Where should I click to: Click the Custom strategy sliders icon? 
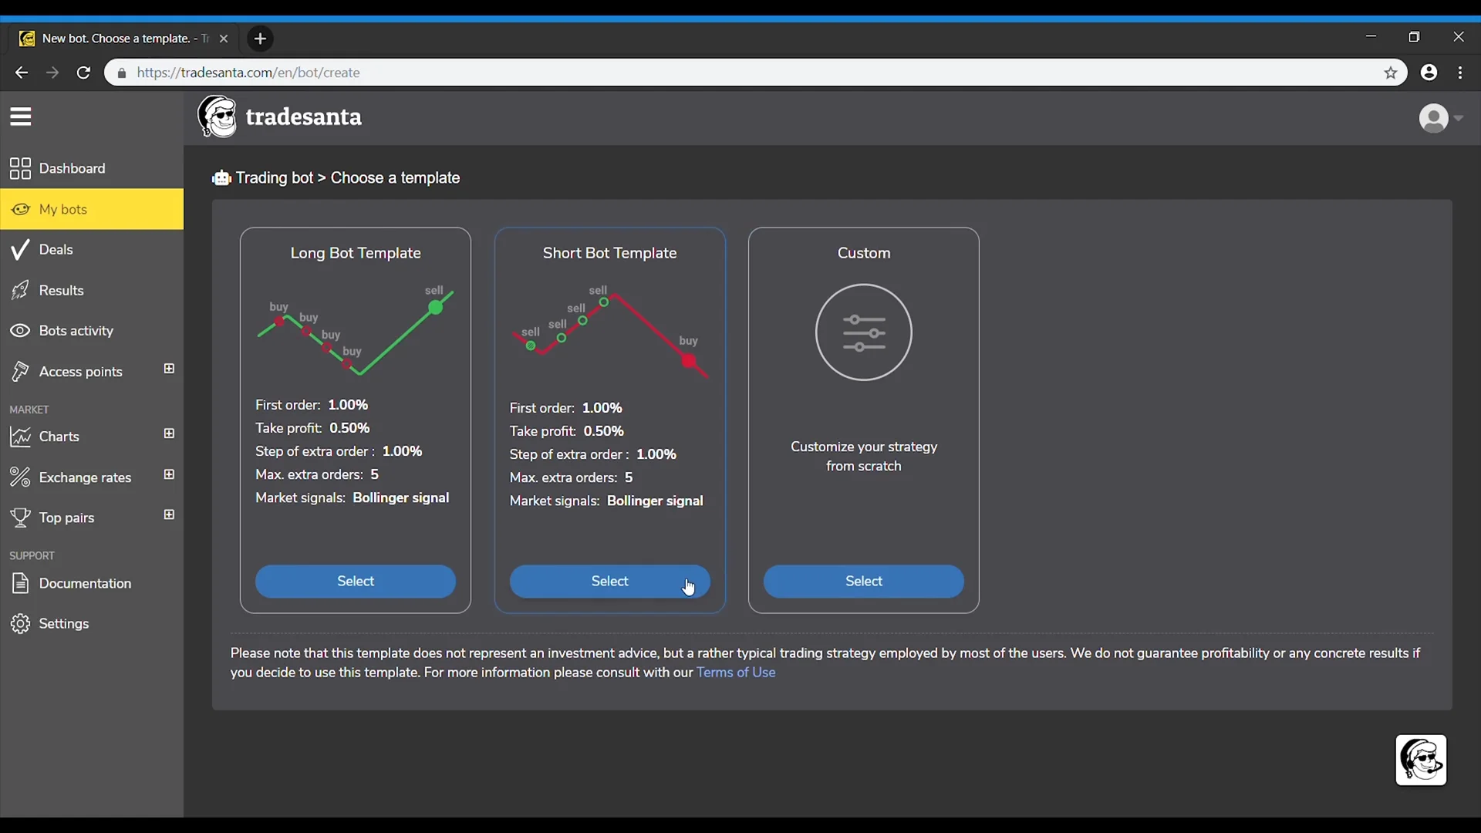pyautogui.click(x=863, y=332)
